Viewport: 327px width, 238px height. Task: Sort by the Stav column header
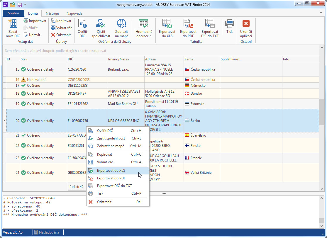pos(44,59)
